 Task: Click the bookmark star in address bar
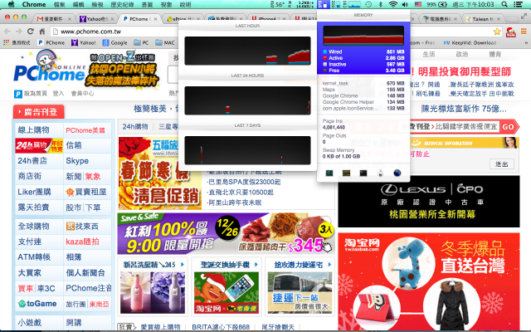(x=497, y=32)
